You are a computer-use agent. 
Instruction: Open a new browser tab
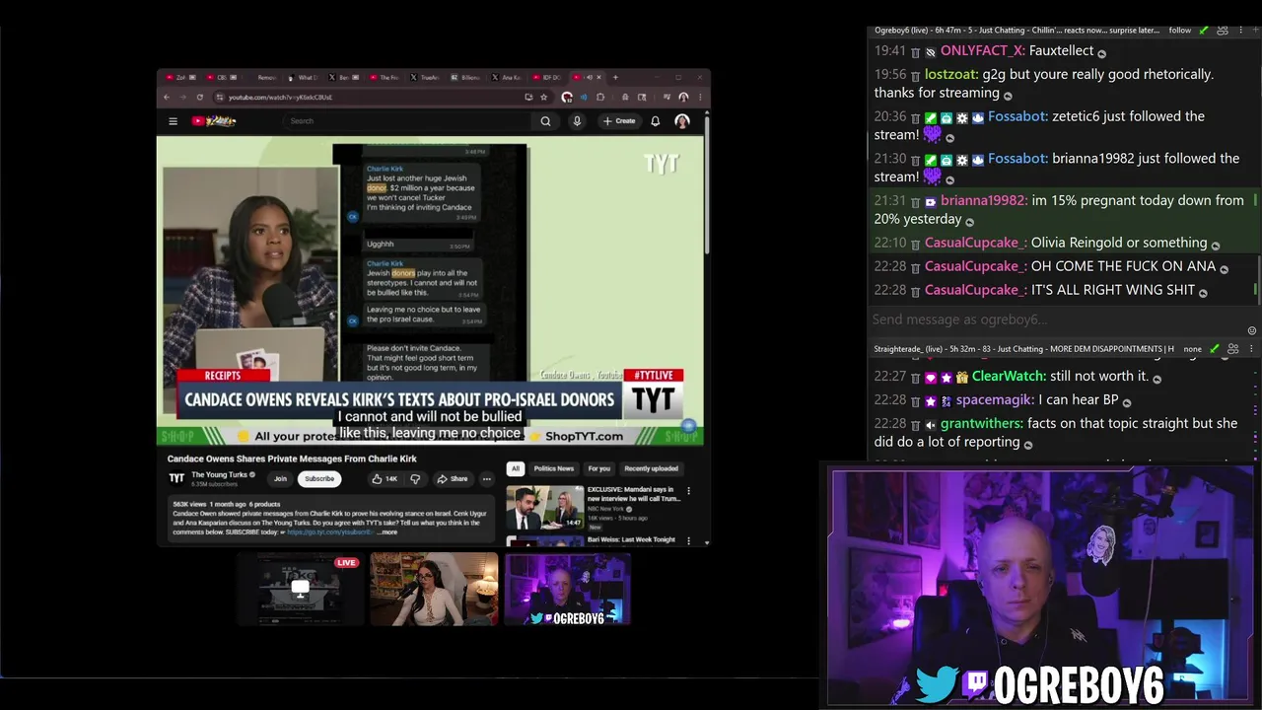[x=616, y=77]
